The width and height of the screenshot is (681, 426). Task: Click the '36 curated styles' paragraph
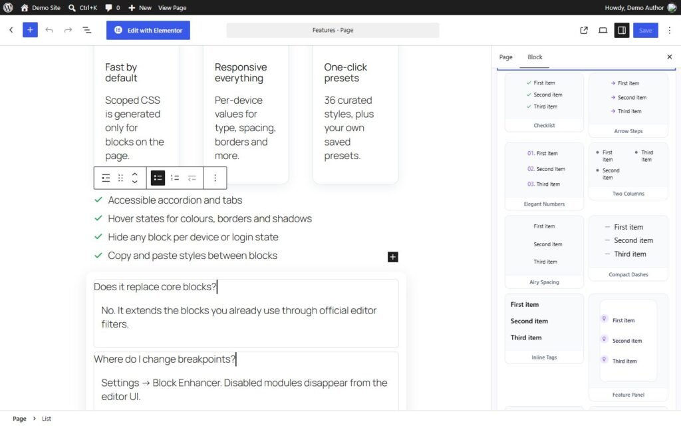pos(348,128)
